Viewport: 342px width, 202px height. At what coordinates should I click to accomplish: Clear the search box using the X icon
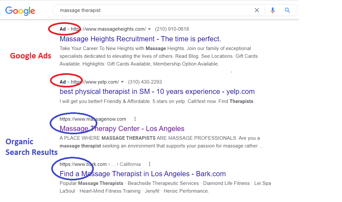(257, 10)
